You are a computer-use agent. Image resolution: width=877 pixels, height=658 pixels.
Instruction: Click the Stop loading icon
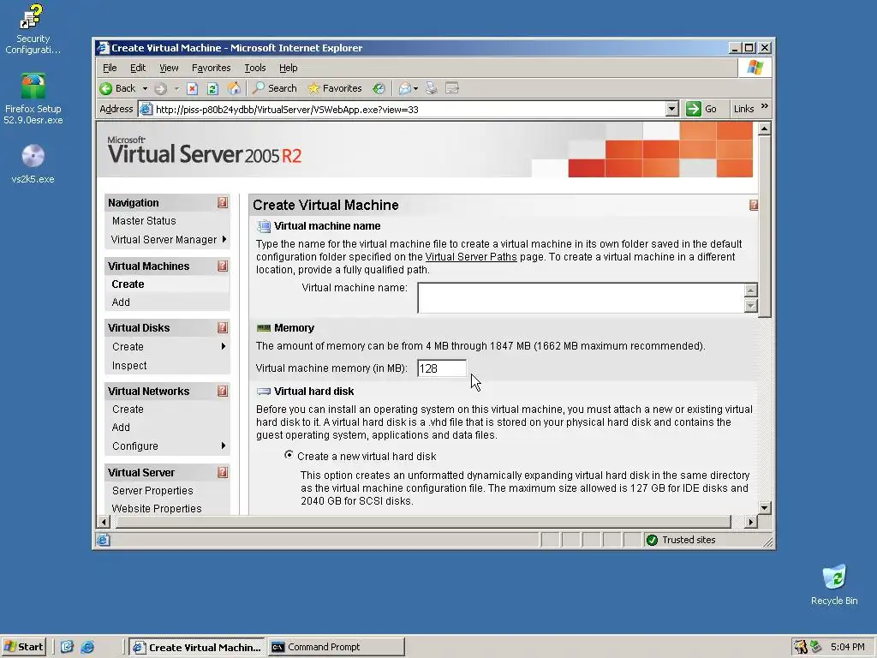click(193, 88)
